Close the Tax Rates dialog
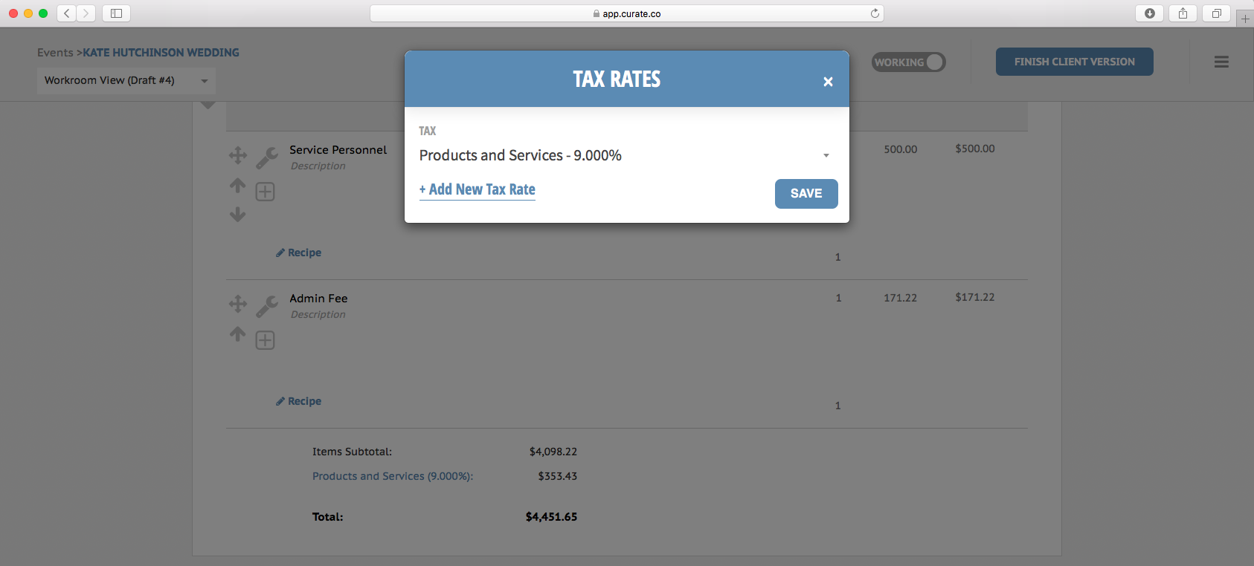Image resolution: width=1254 pixels, height=566 pixels. click(828, 82)
